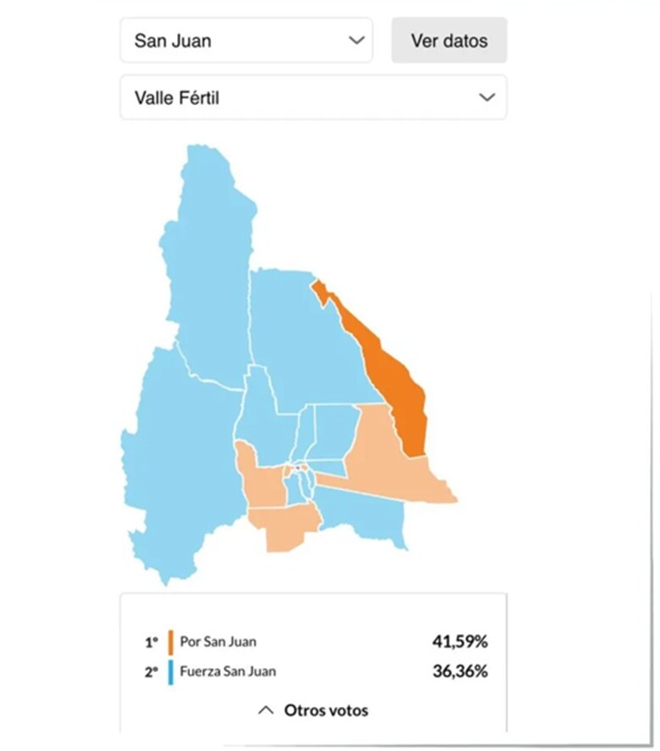This screenshot has height=751, width=660.
Task: Open the San Juan province dropdown
Action: [246, 40]
